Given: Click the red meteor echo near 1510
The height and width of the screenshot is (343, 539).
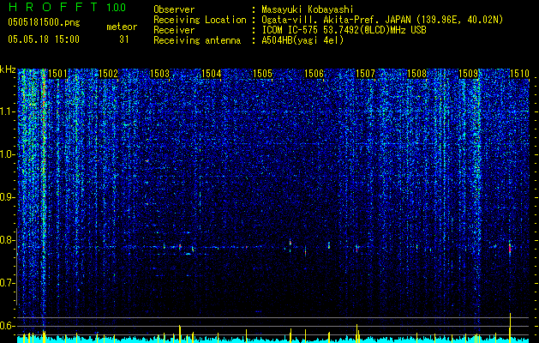Looking at the screenshot, I should (x=510, y=249).
